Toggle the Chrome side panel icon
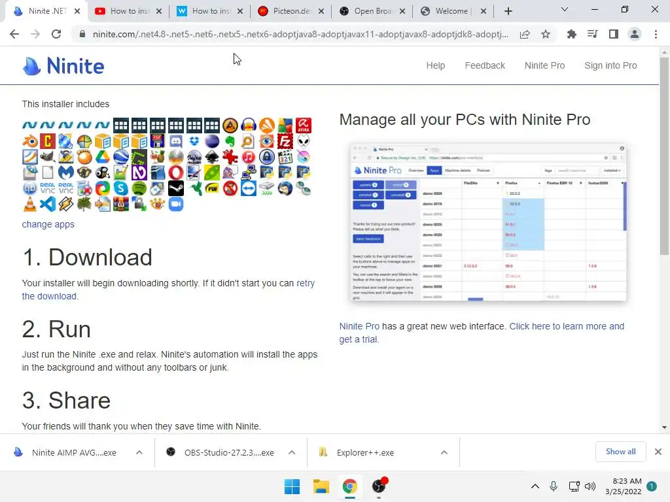Viewport: 670px width, 502px height. point(614,34)
